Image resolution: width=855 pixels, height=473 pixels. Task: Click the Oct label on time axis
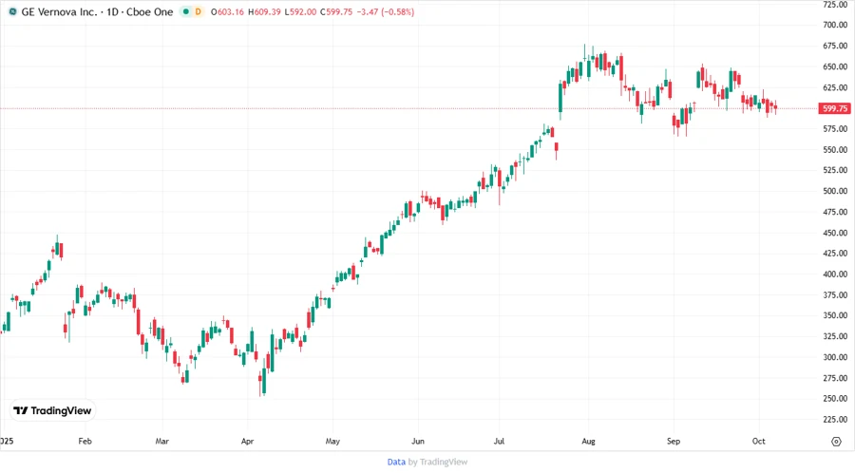pyautogui.click(x=759, y=442)
